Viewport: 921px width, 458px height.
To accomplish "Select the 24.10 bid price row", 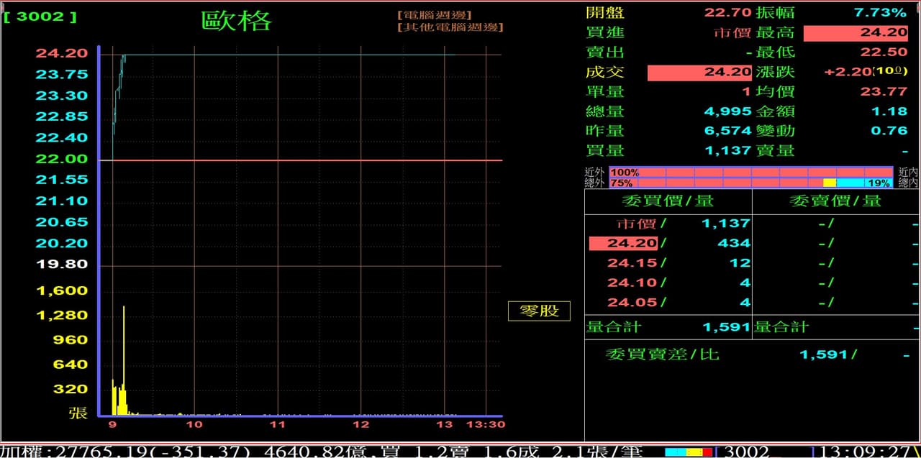I will pos(668,283).
